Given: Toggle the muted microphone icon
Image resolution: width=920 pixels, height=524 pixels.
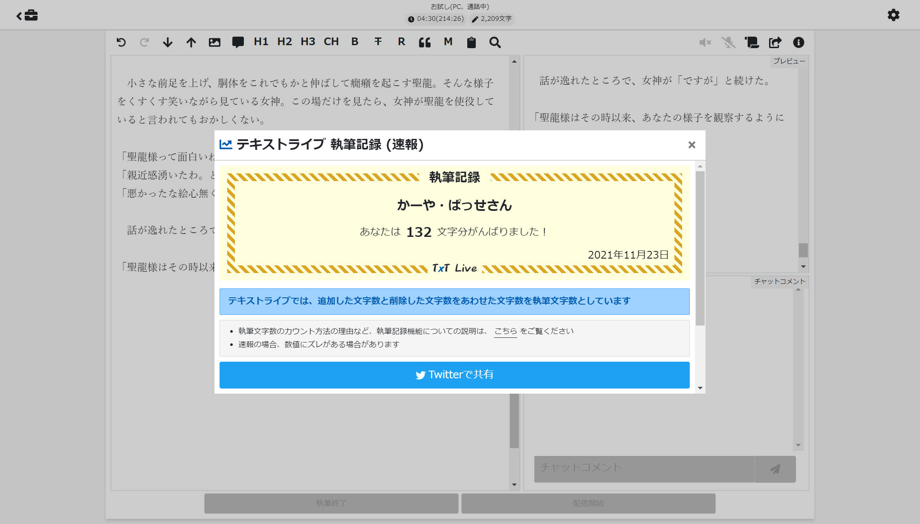Looking at the screenshot, I should point(729,42).
